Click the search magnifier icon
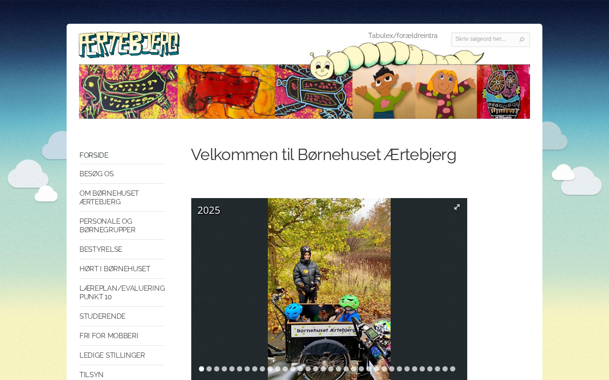 click(x=522, y=39)
